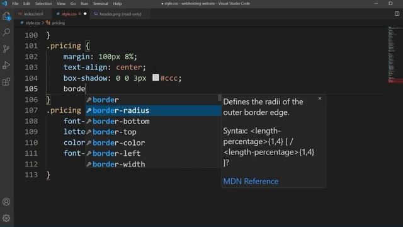Select the 'border-width' suggestion

pyautogui.click(x=153, y=164)
